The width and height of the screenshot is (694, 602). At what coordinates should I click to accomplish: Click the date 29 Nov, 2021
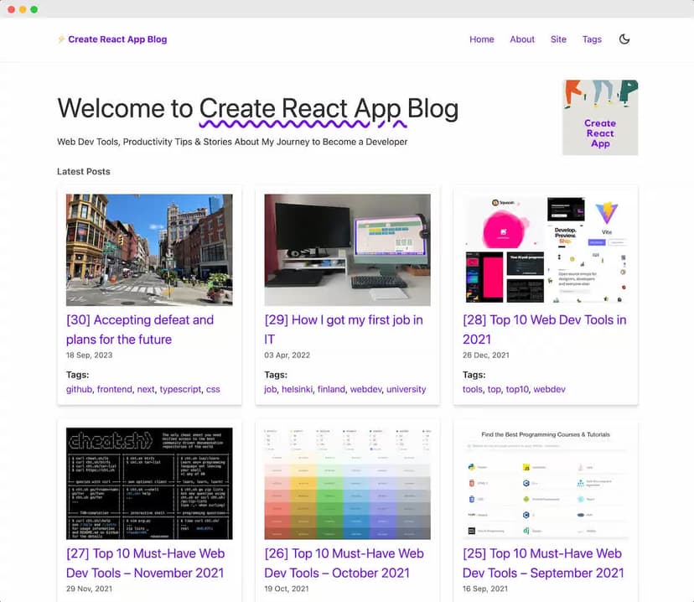pyautogui.click(x=90, y=589)
